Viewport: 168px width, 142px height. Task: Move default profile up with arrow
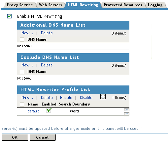[x=127, y=110]
